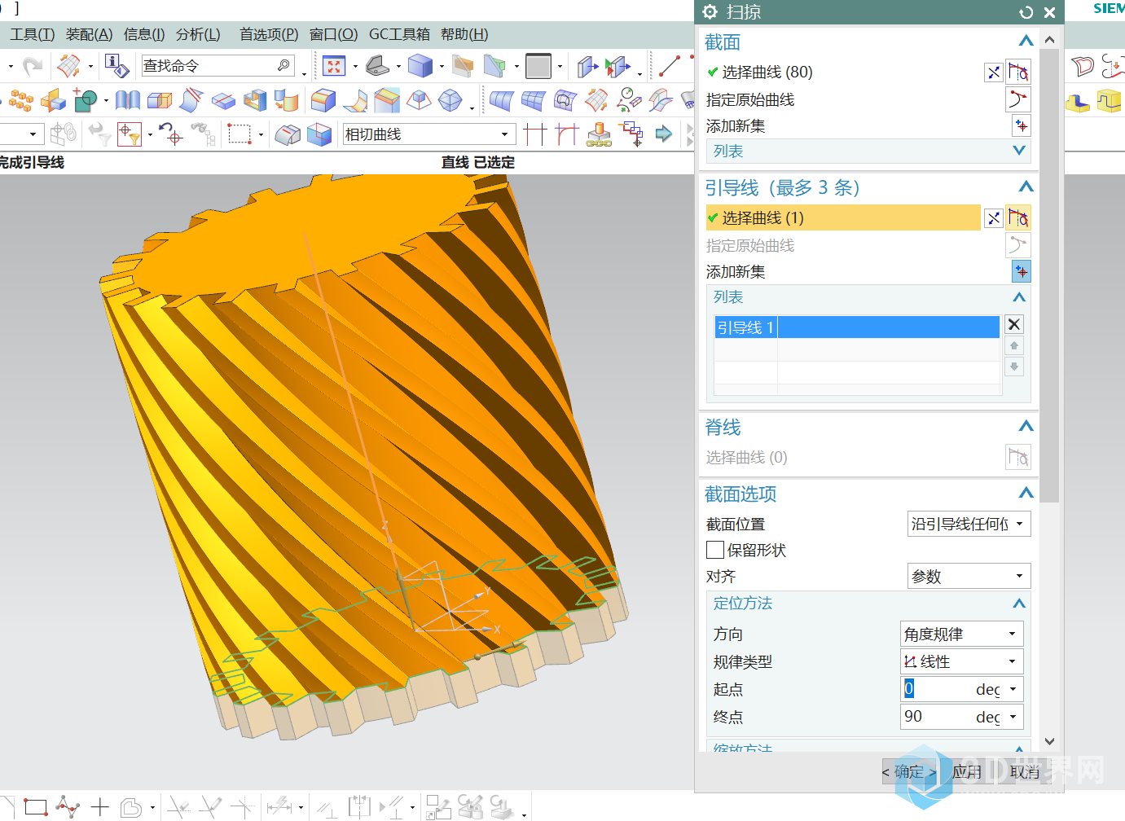
Task: Click the 应用 button
Action: [x=967, y=771]
